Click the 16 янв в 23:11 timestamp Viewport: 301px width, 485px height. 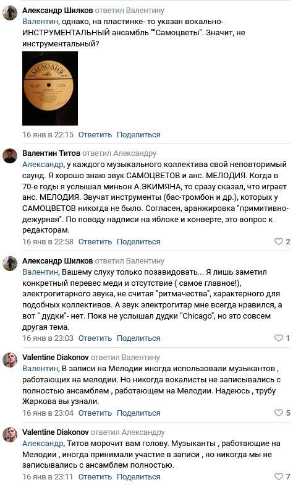coord(48,476)
